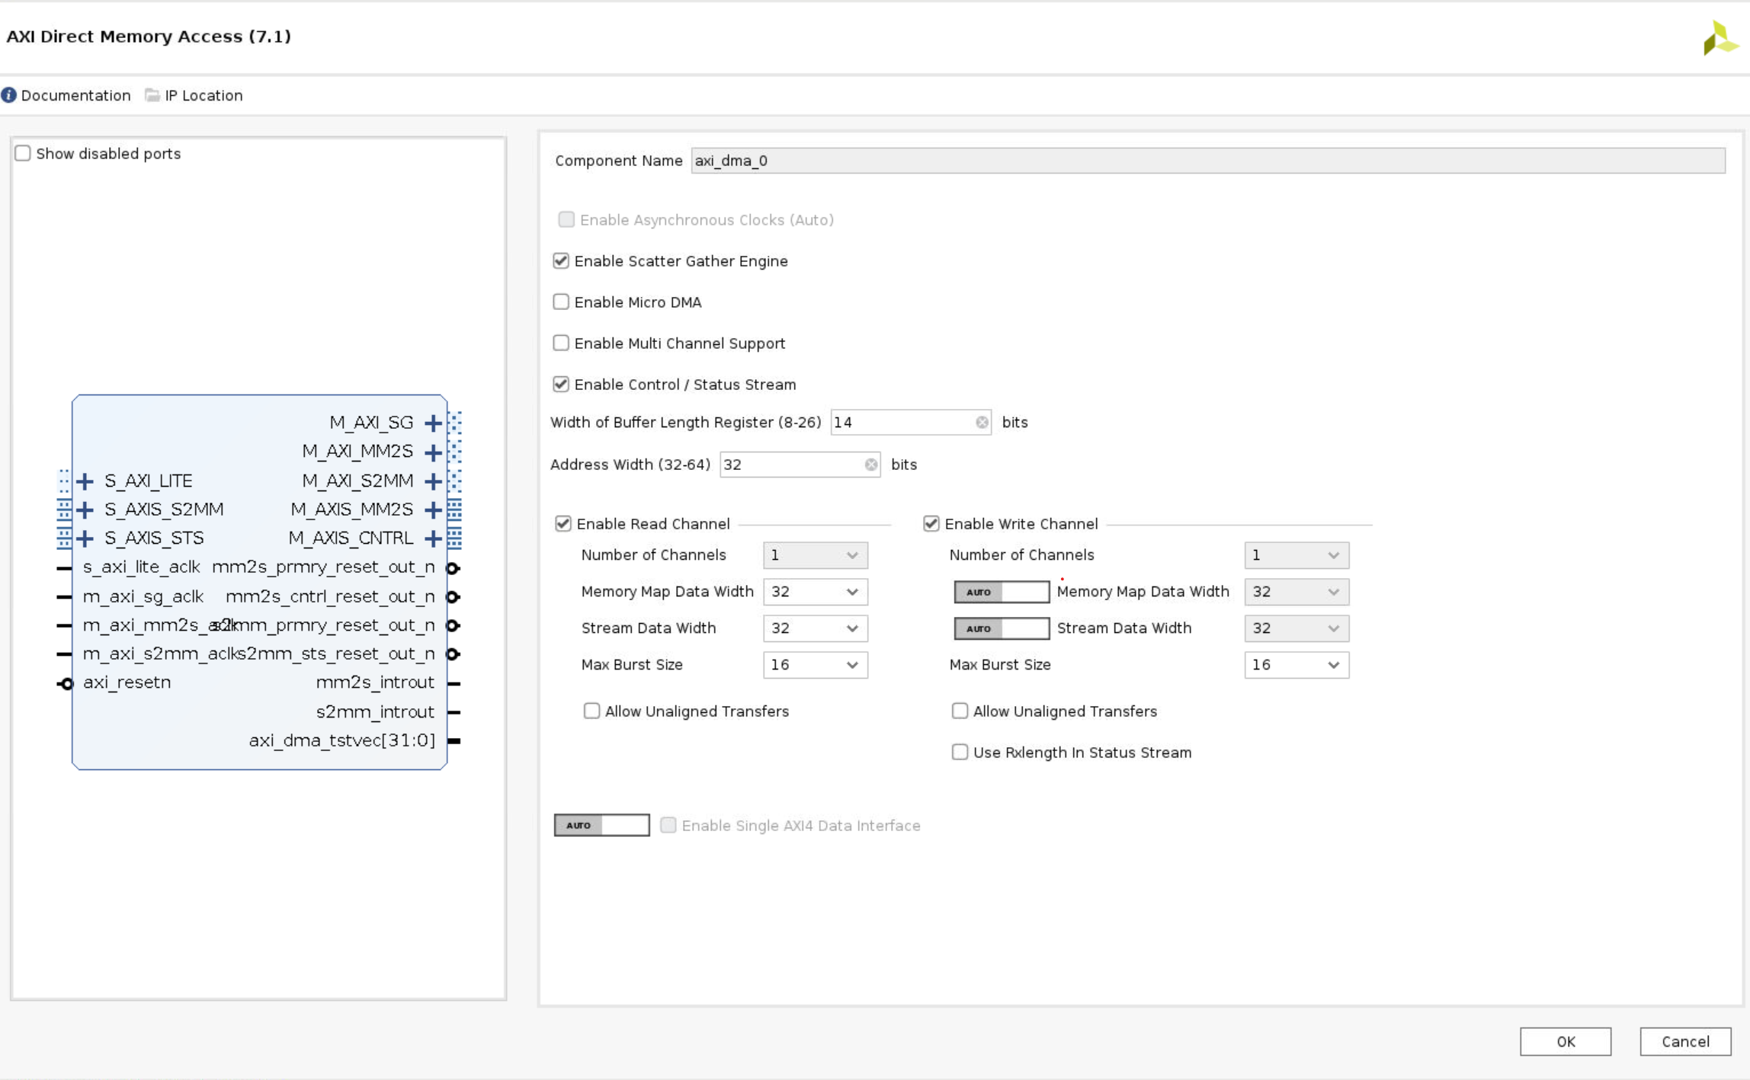Open the IP Location link
This screenshot has width=1750, height=1080.
204,95
